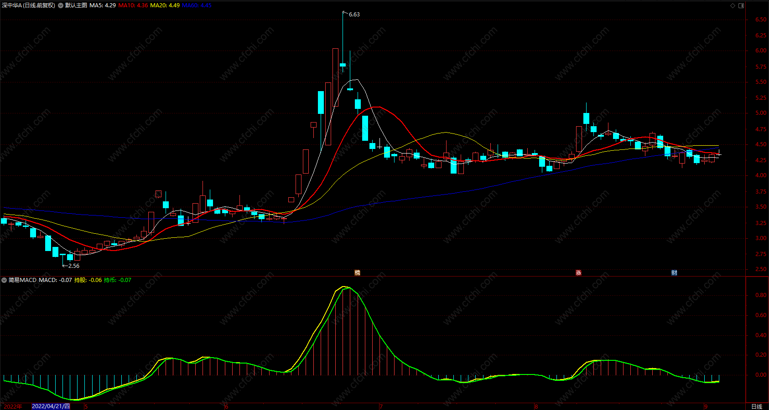This screenshot has height=410, width=769.
Task: Toggle the side panel layout icon
Action: (x=741, y=5)
